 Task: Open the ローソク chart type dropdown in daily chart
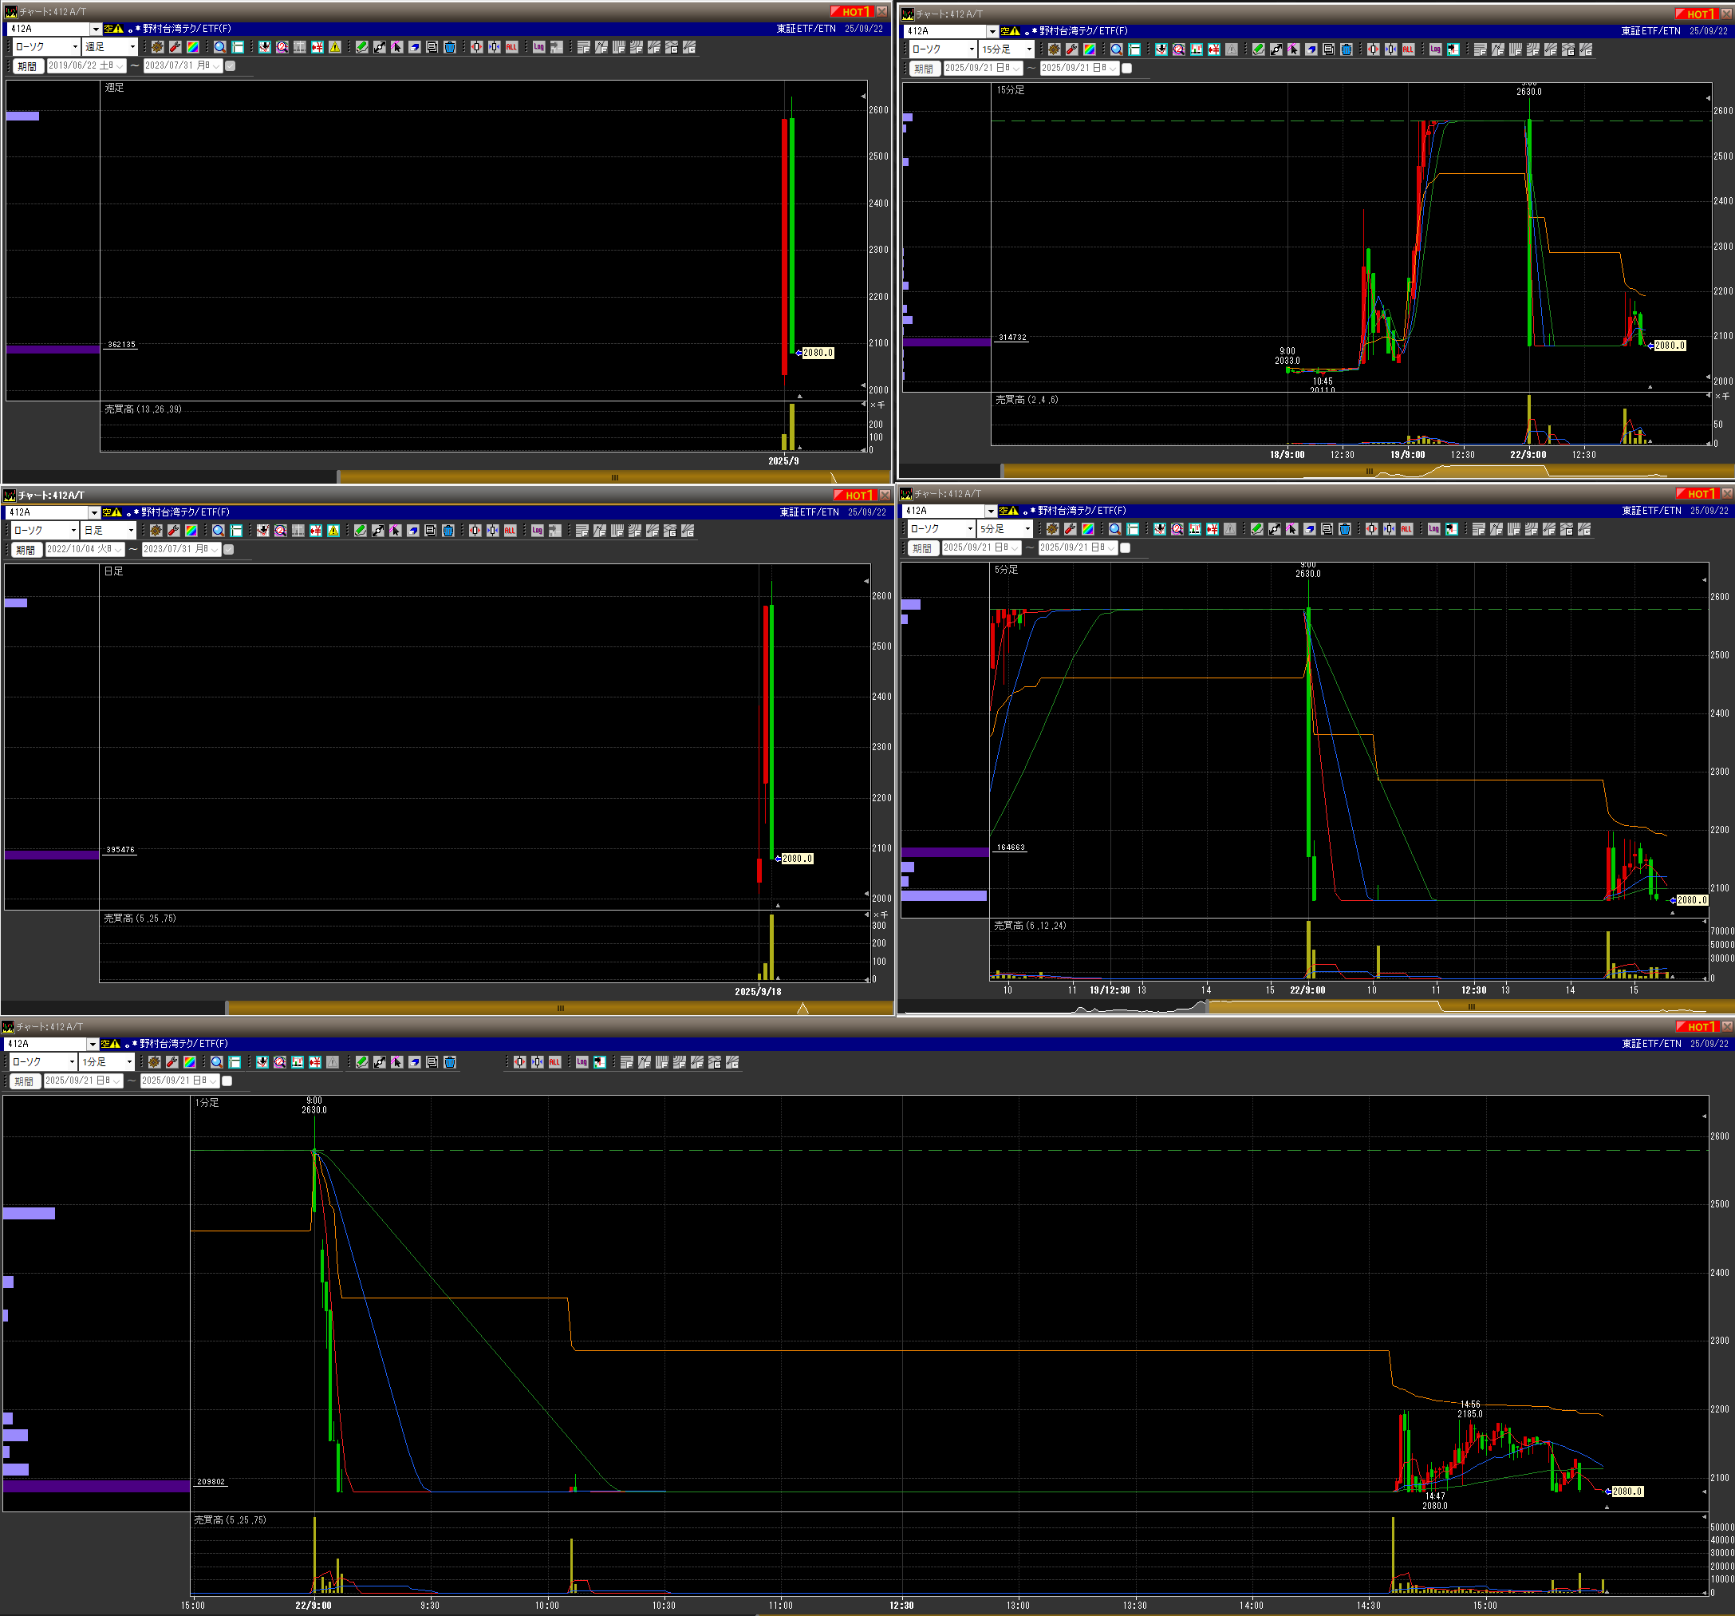73,531
